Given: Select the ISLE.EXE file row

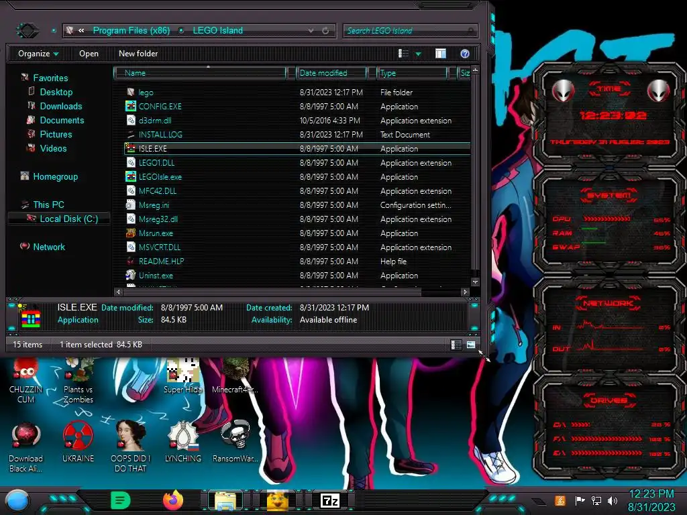Looking at the screenshot, I should click(297, 148).
